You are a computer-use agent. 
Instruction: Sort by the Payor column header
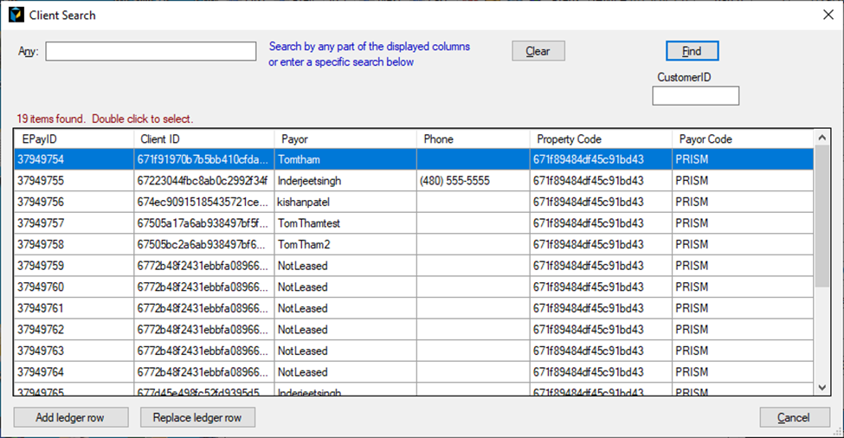[344, 138]
